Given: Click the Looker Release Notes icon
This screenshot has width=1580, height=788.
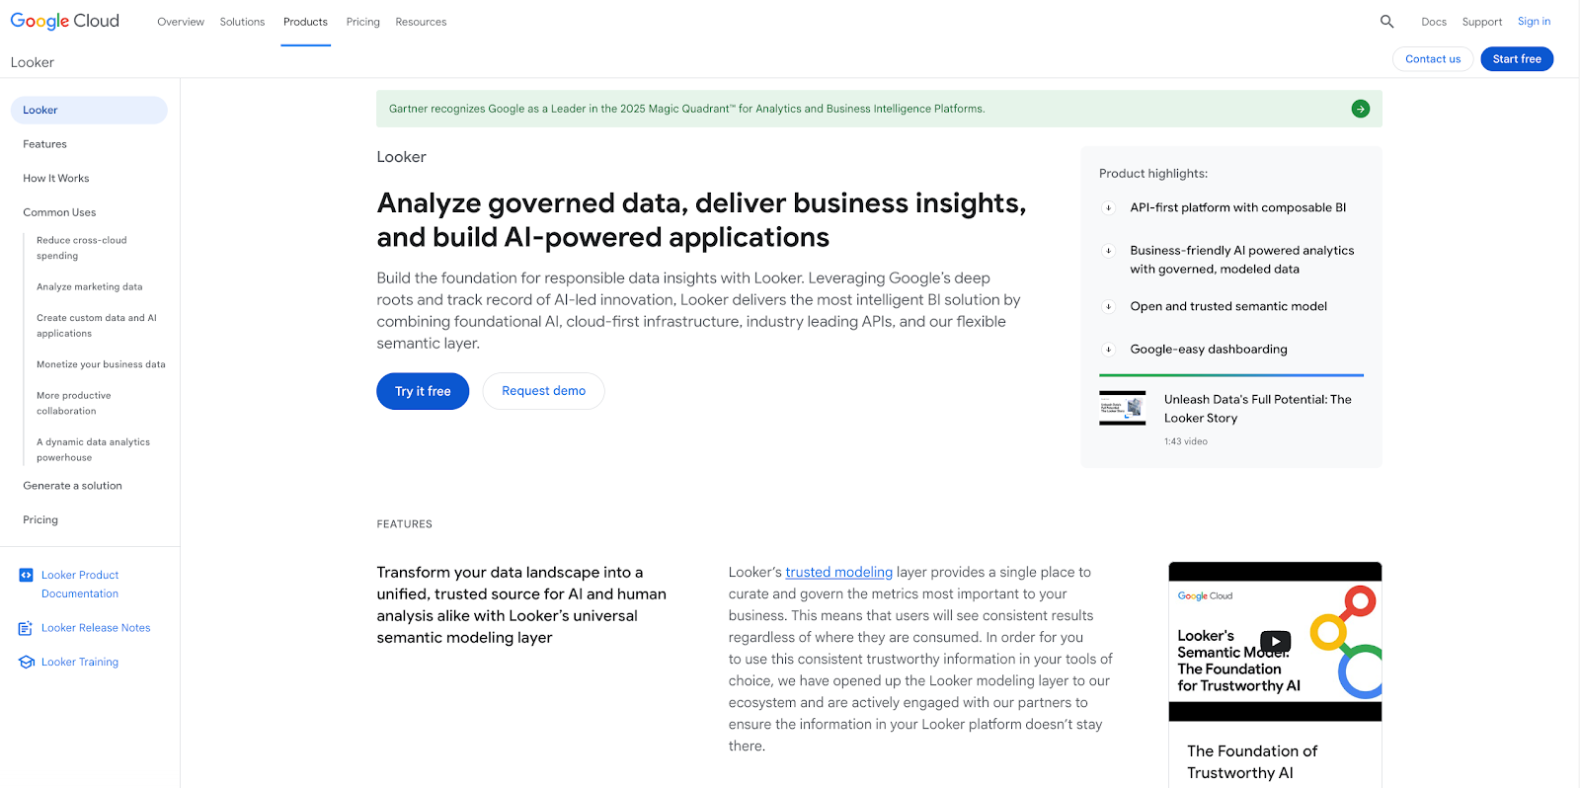Looking at the screenshot, I should tap(26, 628).
